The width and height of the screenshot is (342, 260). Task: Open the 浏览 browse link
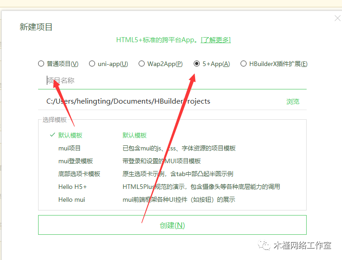[x=293, y=101]
